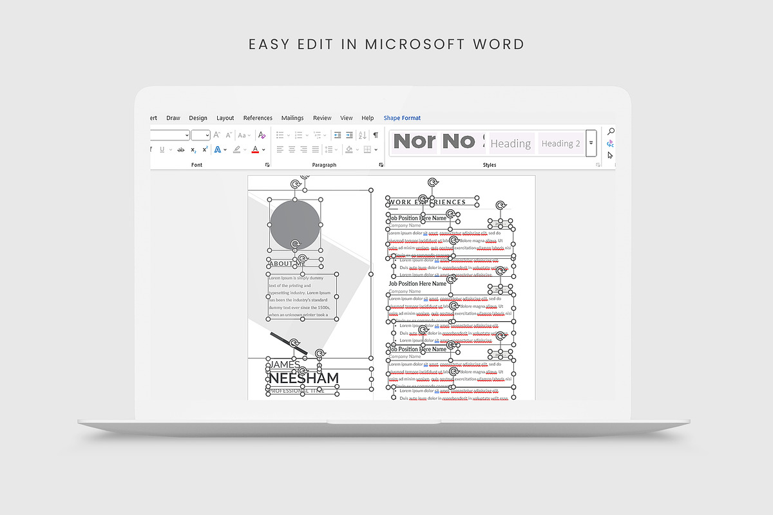
Task: Apply the Heading 2 style
Action: [x=560, y=143]
